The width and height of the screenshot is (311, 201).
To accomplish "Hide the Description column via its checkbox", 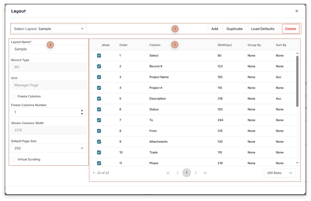I will point(99,98).
